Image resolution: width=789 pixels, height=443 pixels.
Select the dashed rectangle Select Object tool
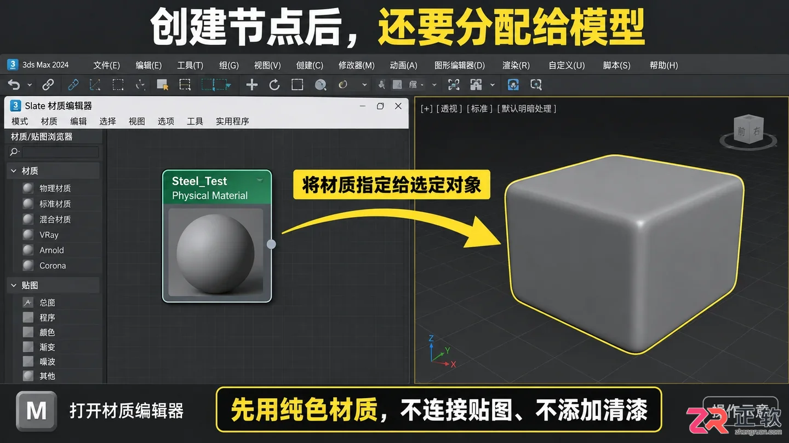coord(118,85)
